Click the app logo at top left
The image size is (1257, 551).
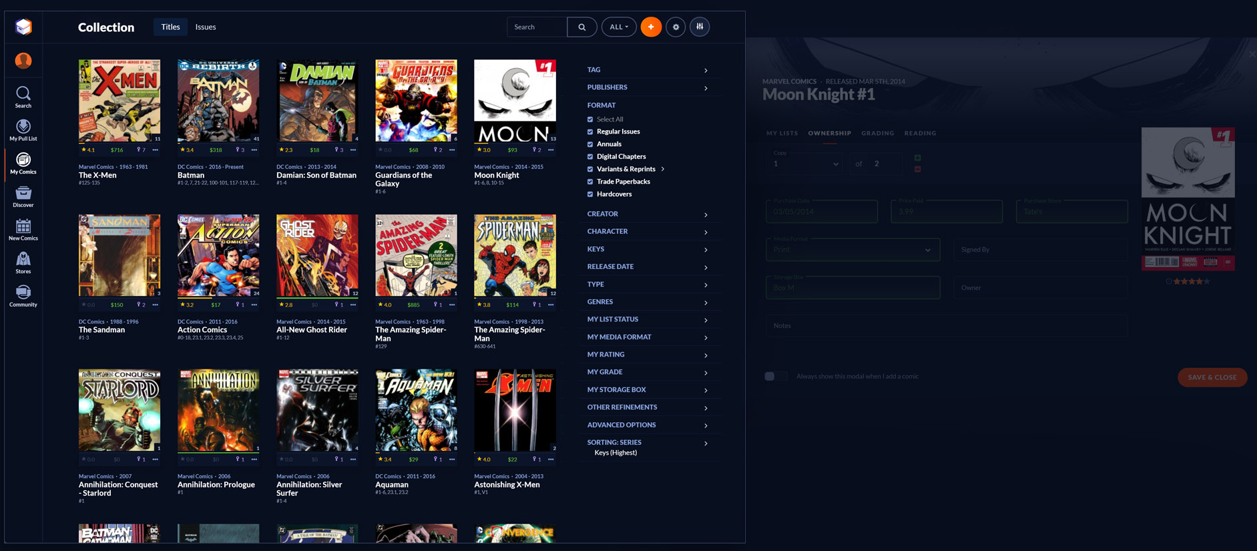[23, 27]
